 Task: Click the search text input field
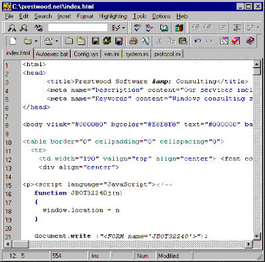(x=78, y=28)
